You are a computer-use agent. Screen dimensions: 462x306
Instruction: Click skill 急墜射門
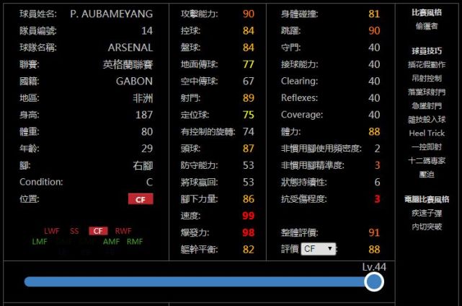point(427,105)
